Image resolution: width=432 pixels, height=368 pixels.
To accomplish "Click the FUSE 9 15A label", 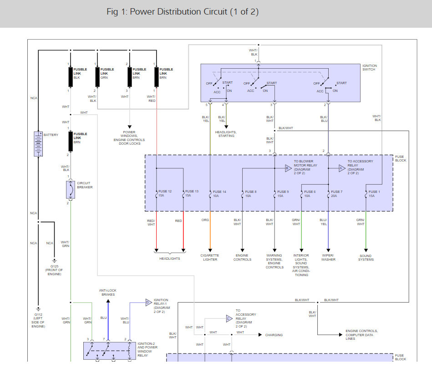I will (283, 194).
